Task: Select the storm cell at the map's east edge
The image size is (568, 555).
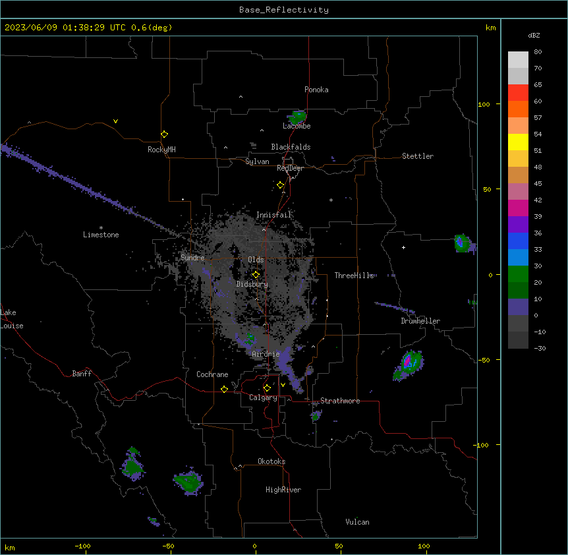Action: (464, 243)
